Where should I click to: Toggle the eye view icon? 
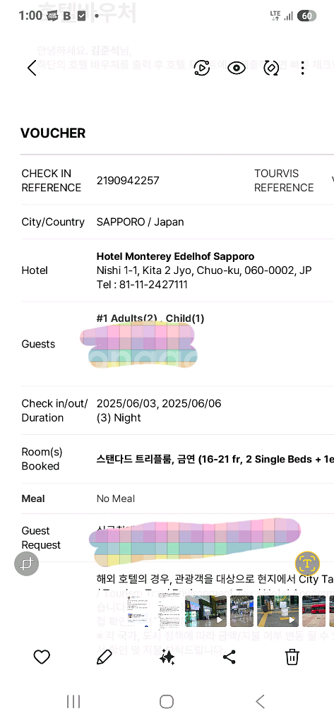pos(237,68)
